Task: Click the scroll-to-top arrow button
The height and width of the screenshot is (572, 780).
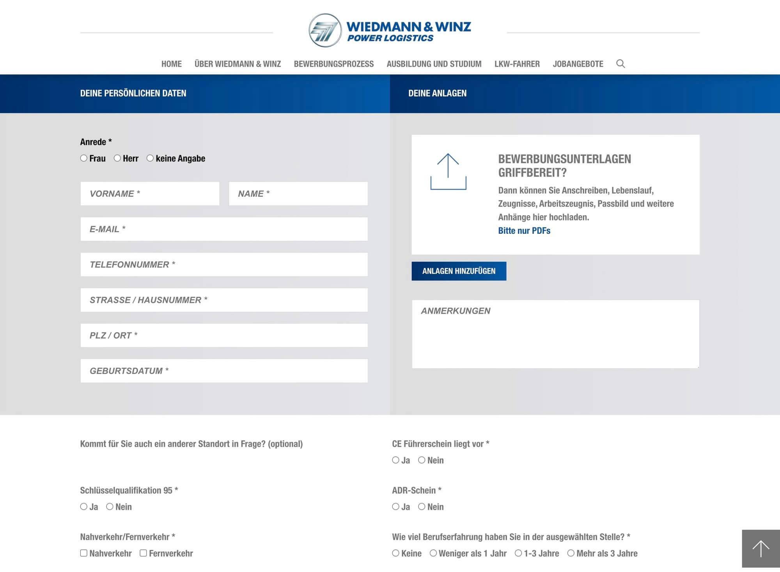Action: coord(760,549)
